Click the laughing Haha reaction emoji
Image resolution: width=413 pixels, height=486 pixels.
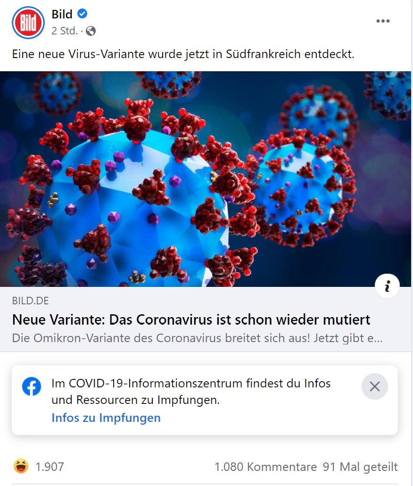21,466
